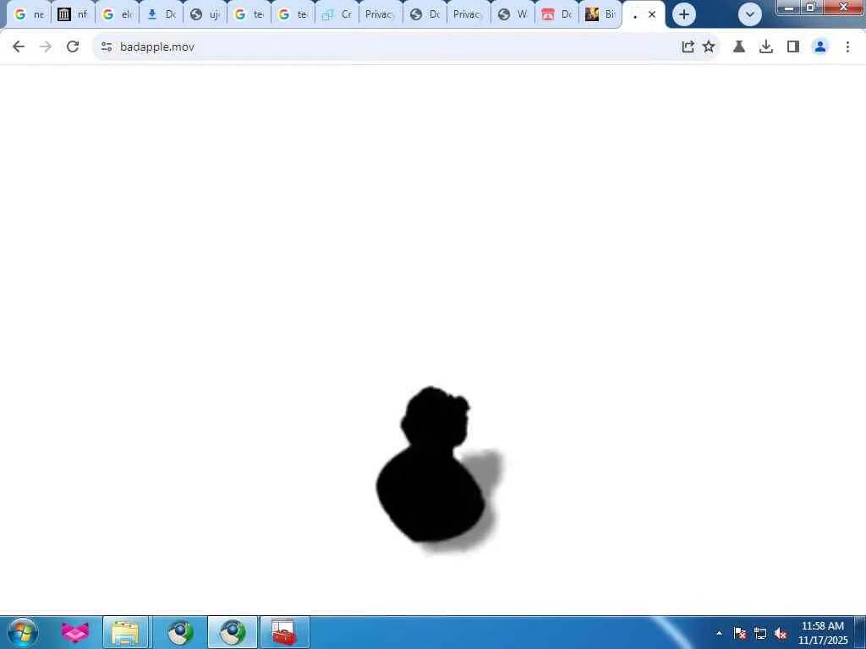The height and width of the screenshot is (649, 866).
Task: Bookmark this tab with the star icon
Action: coord(709,47)
